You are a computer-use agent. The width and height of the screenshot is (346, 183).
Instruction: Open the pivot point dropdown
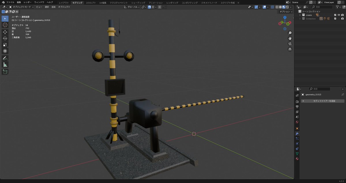144,7
